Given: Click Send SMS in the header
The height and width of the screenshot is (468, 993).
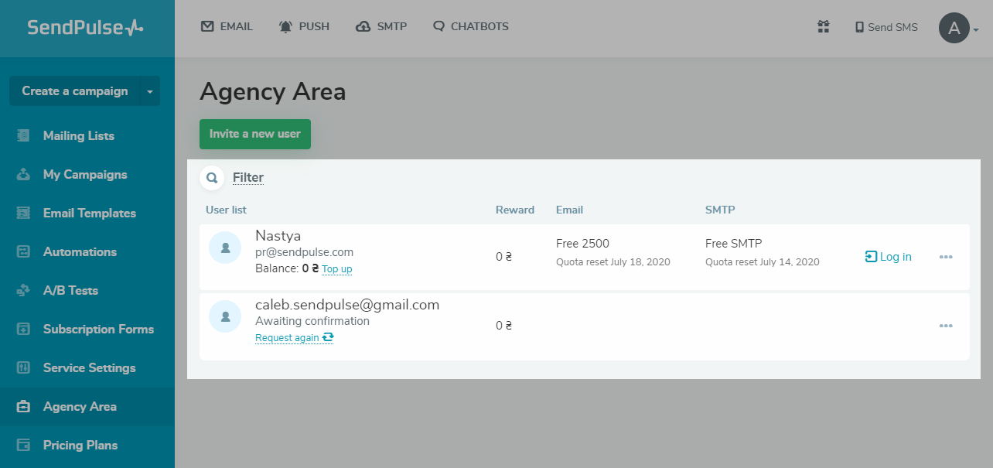Looking at the screenshot, I should click(886, 27).
